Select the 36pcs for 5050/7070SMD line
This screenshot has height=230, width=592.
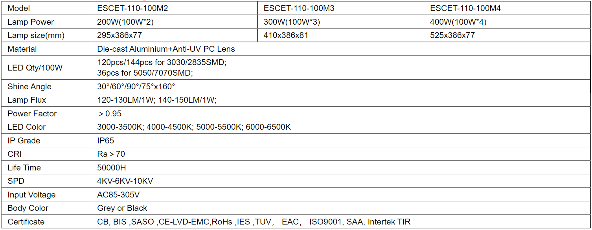click(x=145, y=73)
